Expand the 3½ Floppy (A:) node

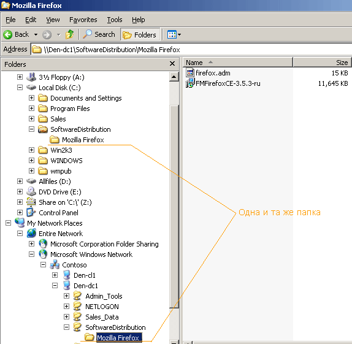[20, 77]
